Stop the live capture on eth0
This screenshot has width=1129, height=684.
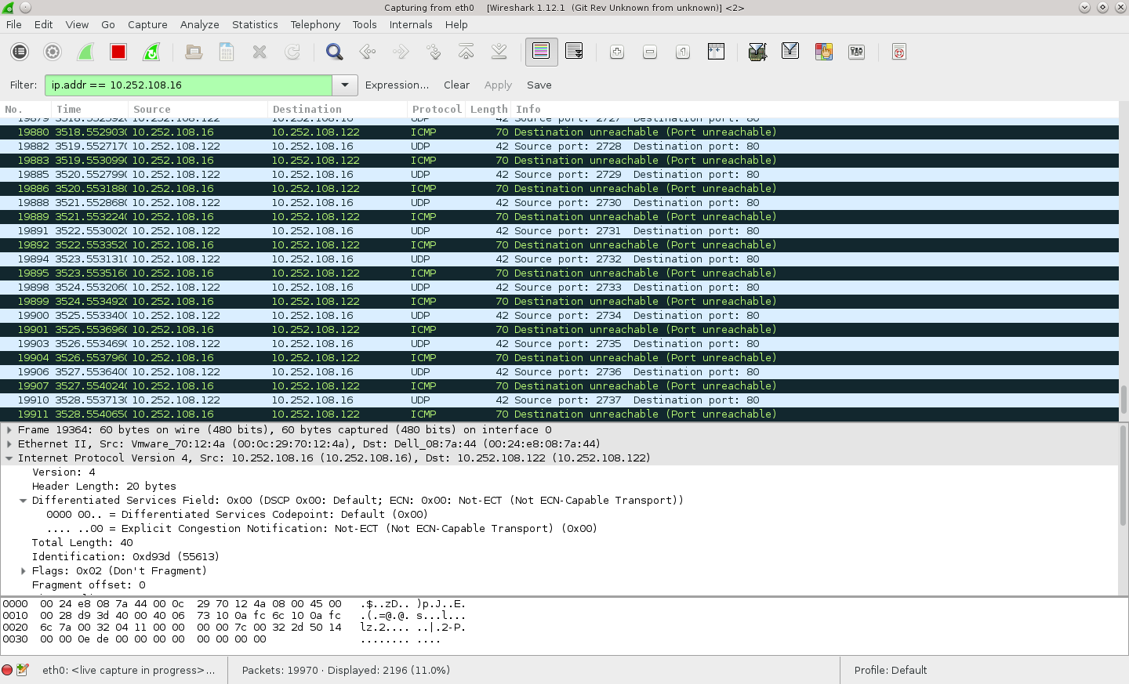(118, 52)
